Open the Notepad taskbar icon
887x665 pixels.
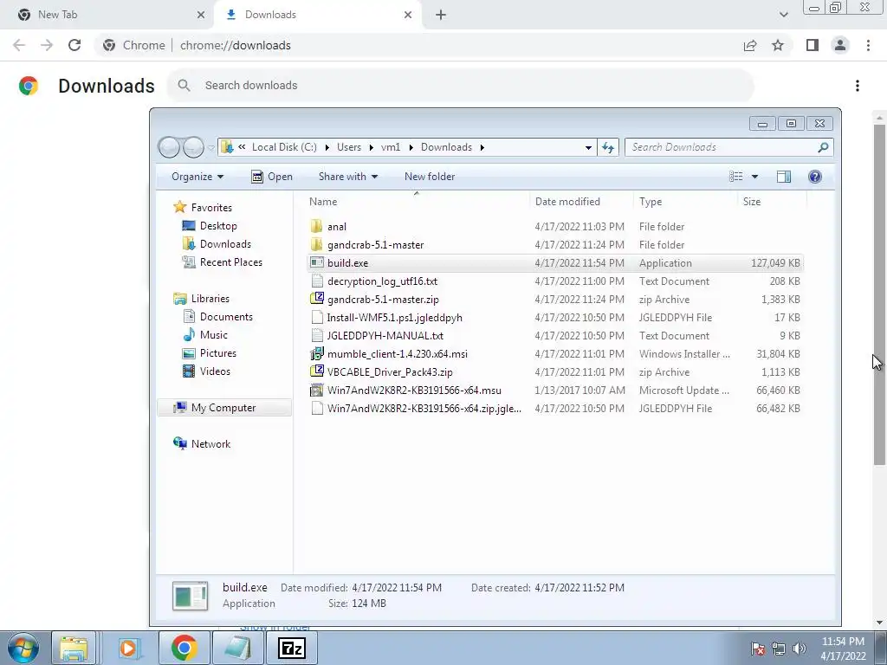237,648
